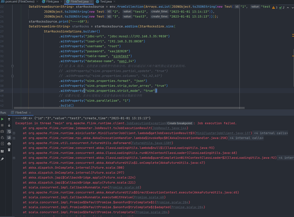Click on the .build() call on line 42
Image resolution: width=294 pixels, height=217 pixels.
(66, 106)
